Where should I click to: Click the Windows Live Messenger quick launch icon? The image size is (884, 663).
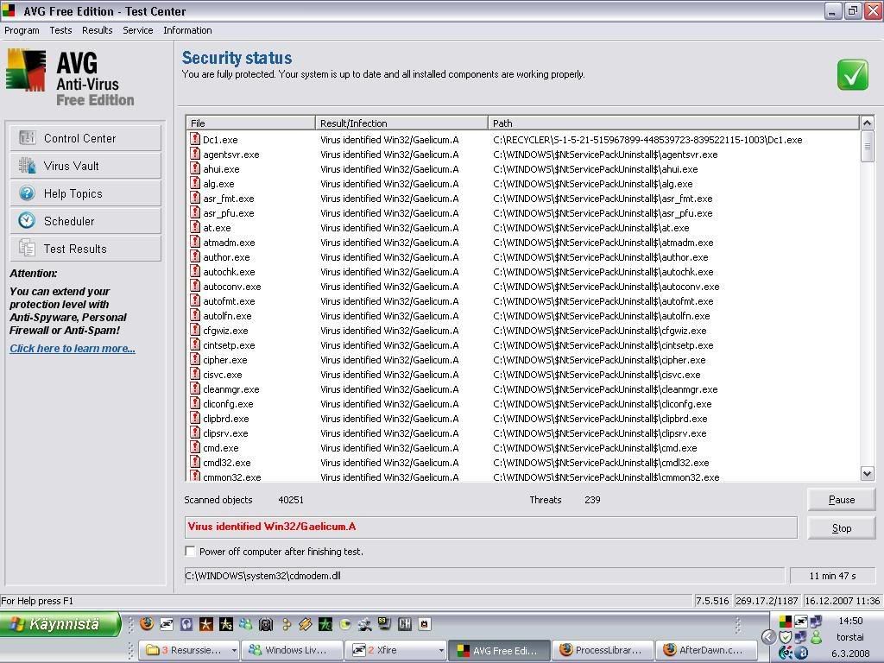[246, 623]
